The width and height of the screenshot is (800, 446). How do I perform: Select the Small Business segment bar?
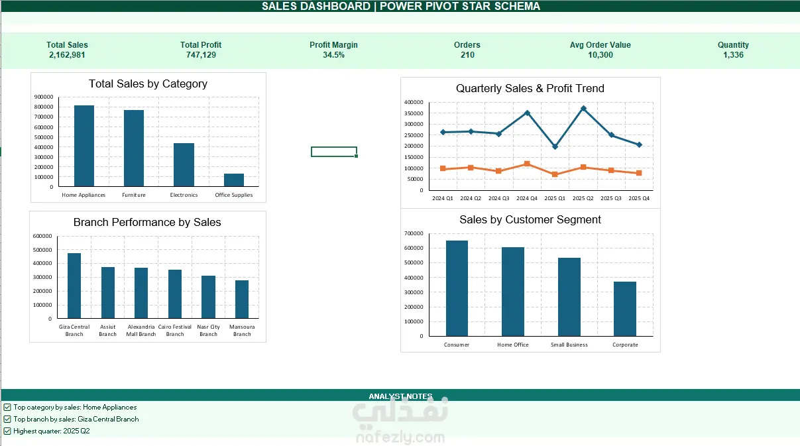[x=569, y=297]
